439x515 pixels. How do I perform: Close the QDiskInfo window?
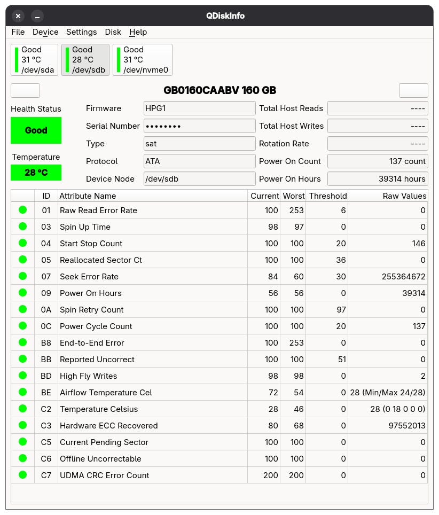point(18,16)
